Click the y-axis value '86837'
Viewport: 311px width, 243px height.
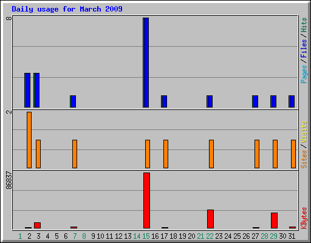[9, 180]
